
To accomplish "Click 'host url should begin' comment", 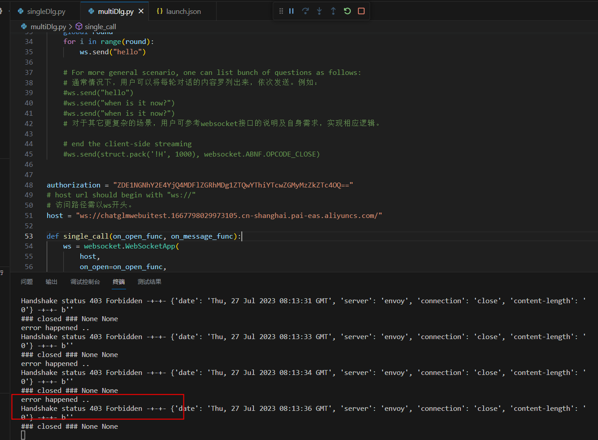I will (121, 195).
